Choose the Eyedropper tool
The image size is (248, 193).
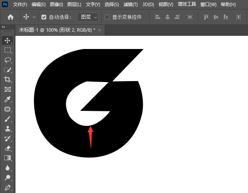pos(7,100)
